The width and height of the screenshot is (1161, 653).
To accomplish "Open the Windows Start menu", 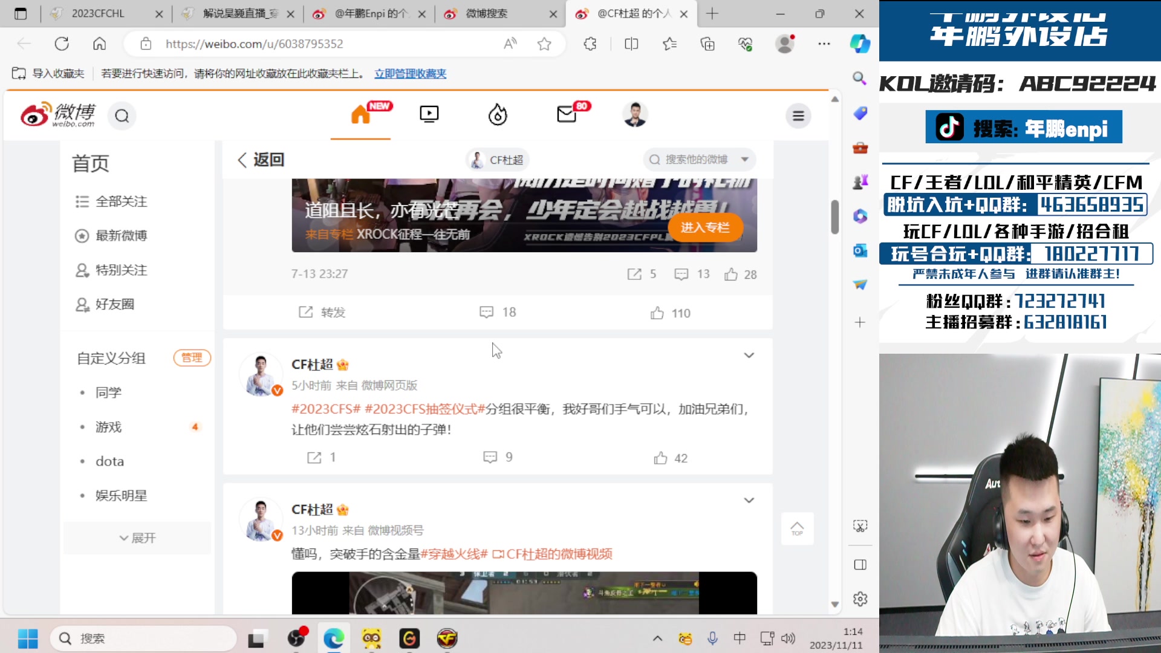I will (28, 638).
